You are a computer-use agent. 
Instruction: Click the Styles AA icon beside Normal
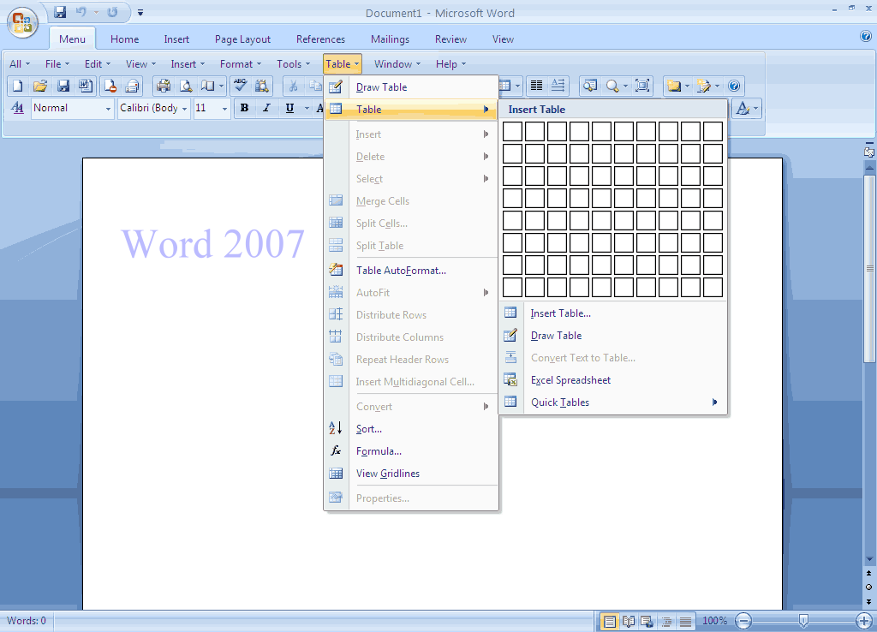18,108
